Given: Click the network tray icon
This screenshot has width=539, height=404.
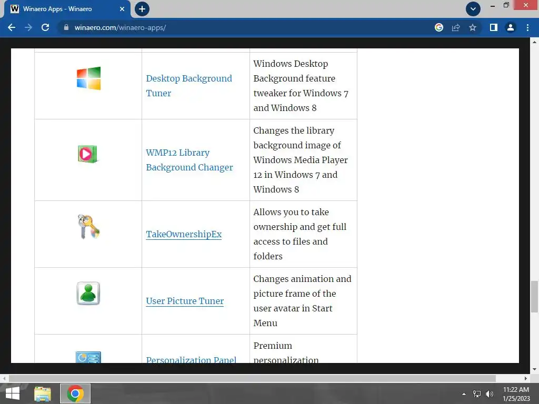Looking at the screenshot, I should (477, 394).
